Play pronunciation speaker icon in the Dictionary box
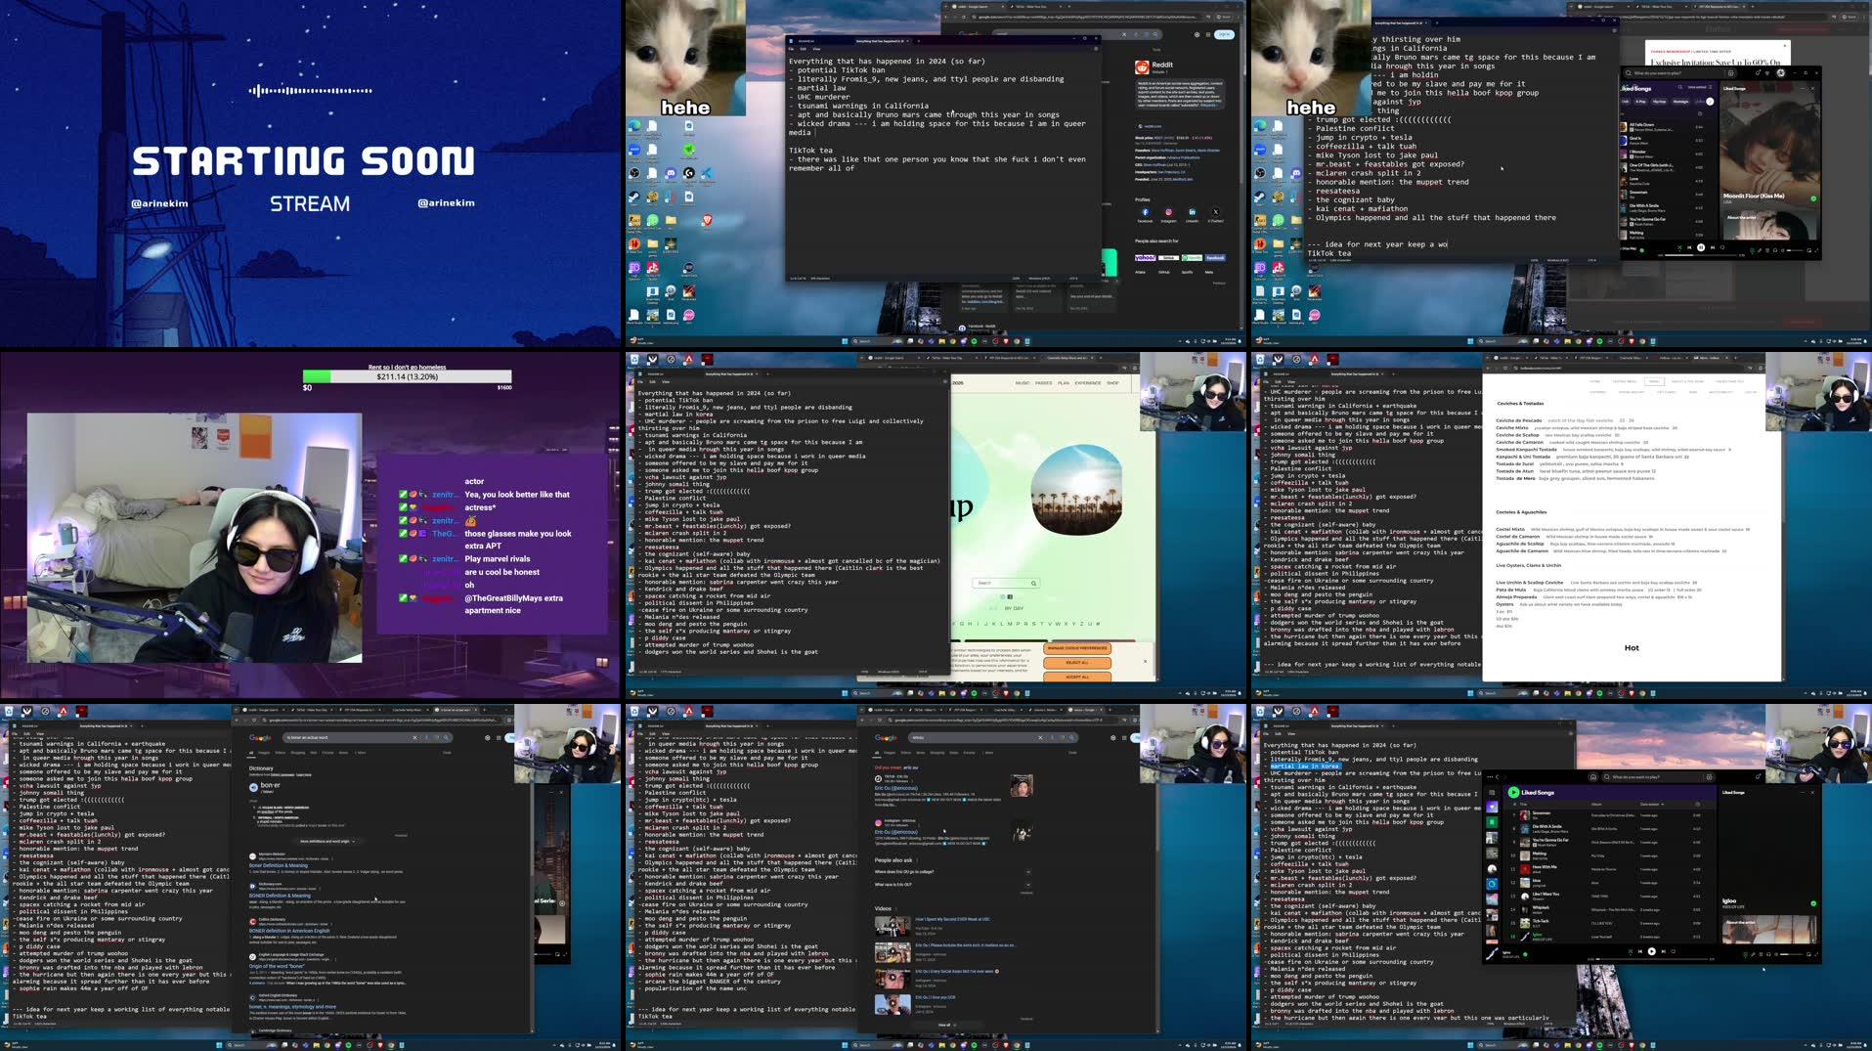 point(253,787)
